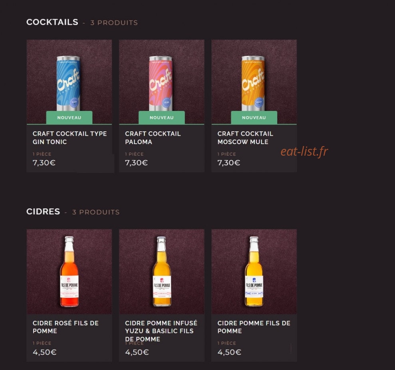
Task: Click the Nouveau badge on Paloma
Action: pos(161,117)
